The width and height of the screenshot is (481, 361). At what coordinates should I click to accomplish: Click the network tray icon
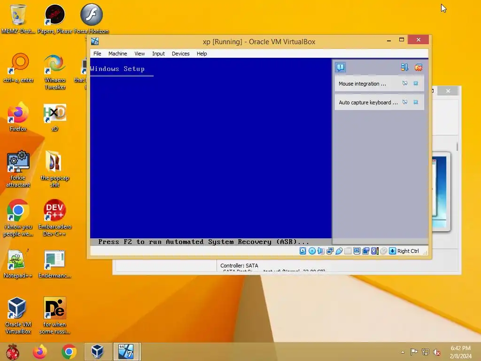point(426,352)
